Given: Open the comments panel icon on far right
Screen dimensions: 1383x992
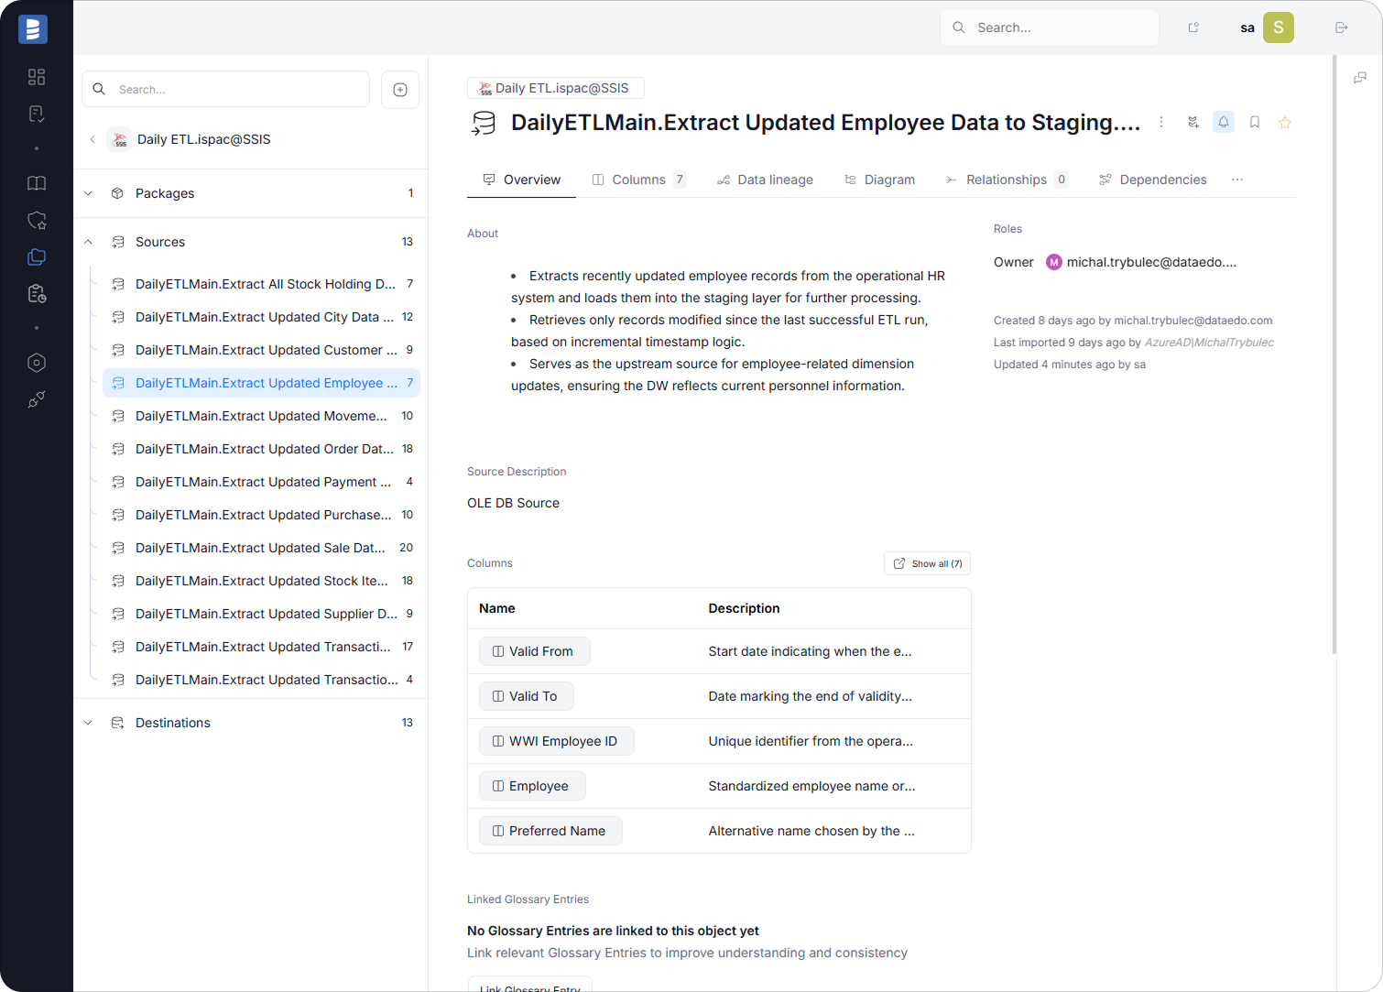Looking at the screenshot, I should pos(1359,78).
